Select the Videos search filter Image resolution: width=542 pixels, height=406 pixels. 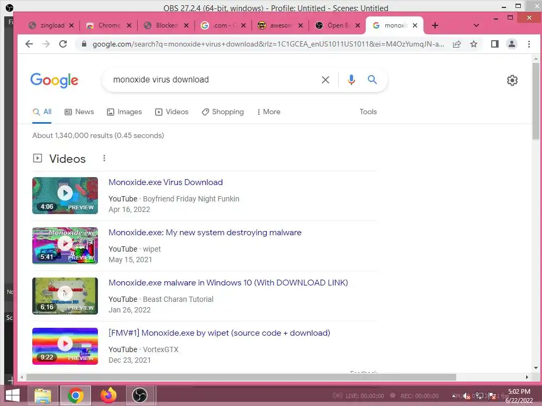[x=172, y=112]
